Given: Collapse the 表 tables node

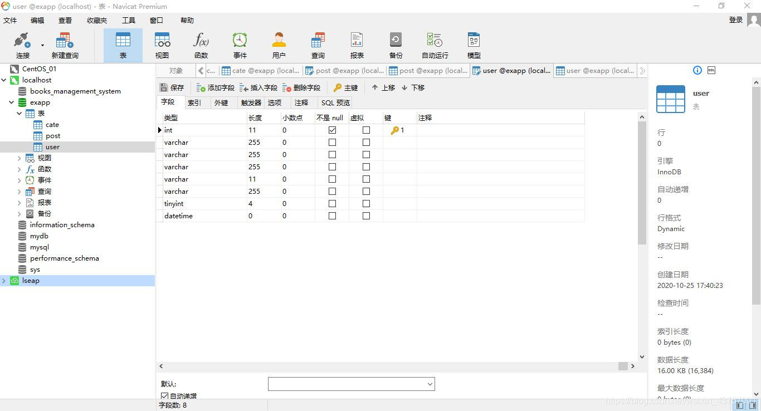Looking at the screenshot, I should tap(19, 114).
